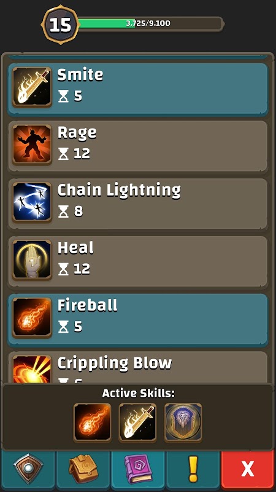Remove Smite sword from Active Skills slots
The image size is (276, 492).
137,423
